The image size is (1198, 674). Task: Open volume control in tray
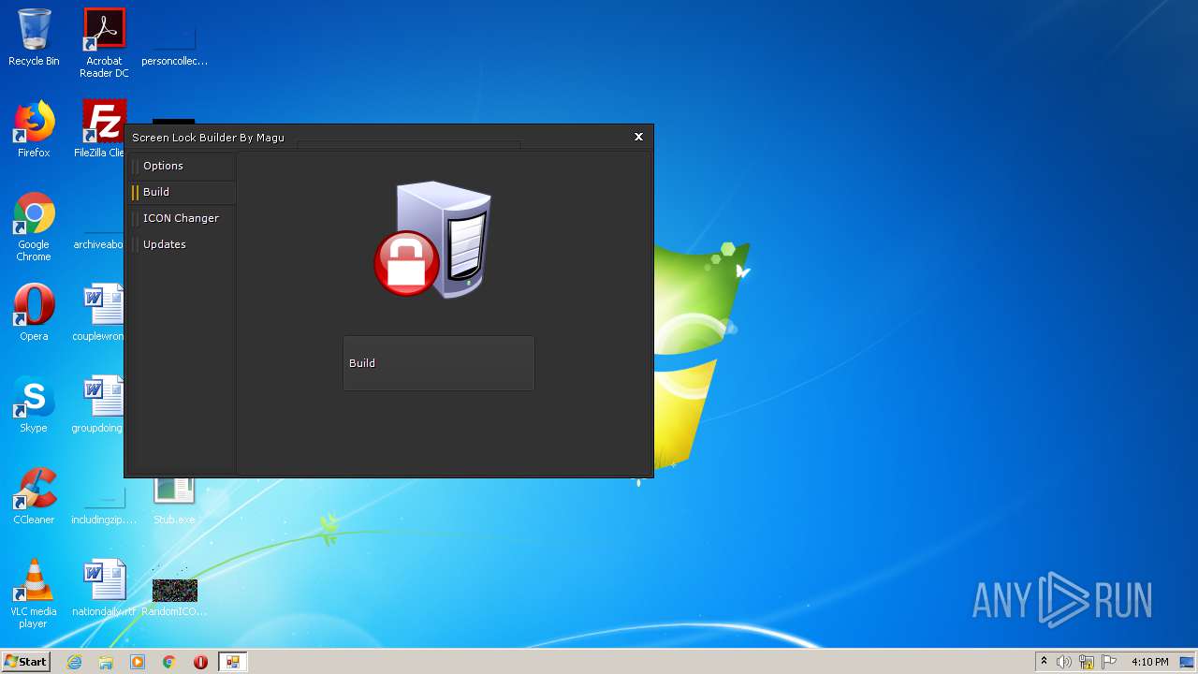1064,662
